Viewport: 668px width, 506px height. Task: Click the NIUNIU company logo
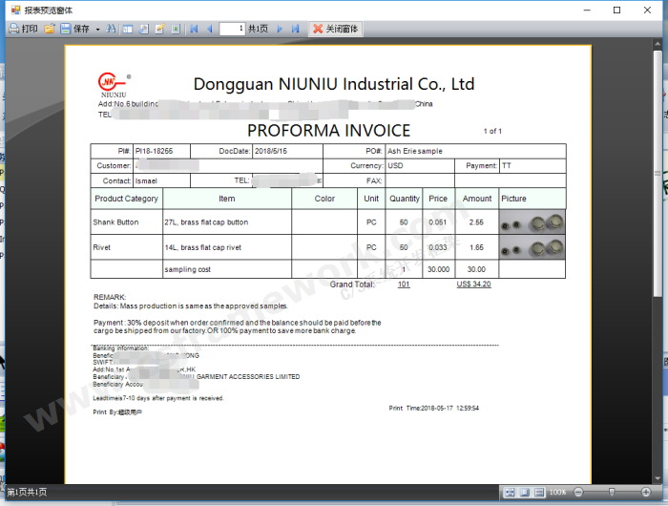113,84
